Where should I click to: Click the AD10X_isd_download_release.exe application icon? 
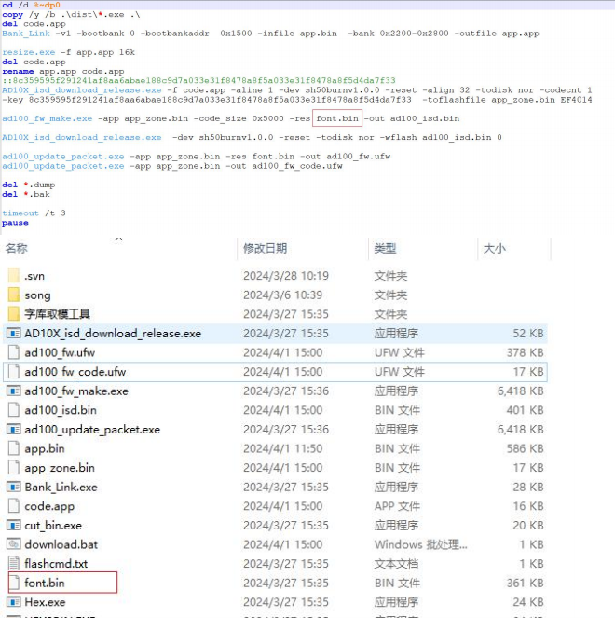pos(14,334)
